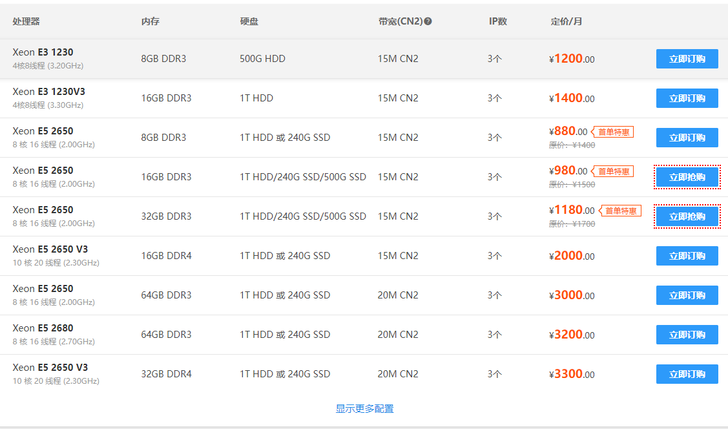This screenshot has height=429, width=728.
Task: Click 立即抢购 for the ¥1180 plan
Action: 687,217
